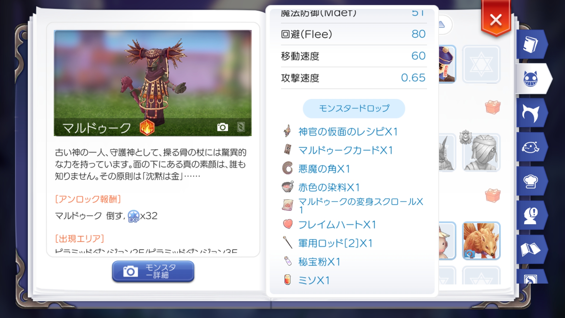Click the camera icon on monster portrait
The image size is (565, 318).
(222, 127)
